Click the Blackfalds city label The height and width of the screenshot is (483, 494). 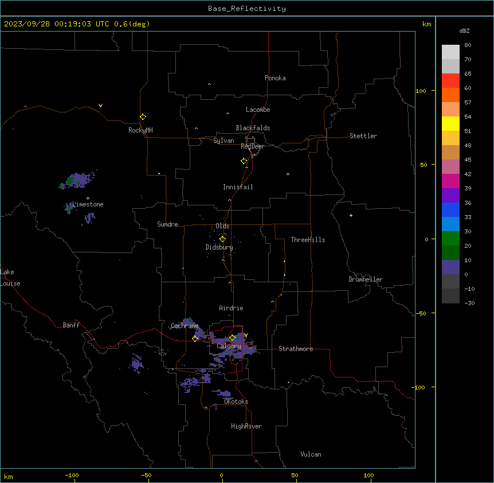(x=253, y=128)
